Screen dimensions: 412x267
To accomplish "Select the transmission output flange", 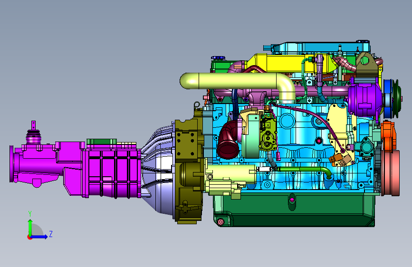I will 12,164.
